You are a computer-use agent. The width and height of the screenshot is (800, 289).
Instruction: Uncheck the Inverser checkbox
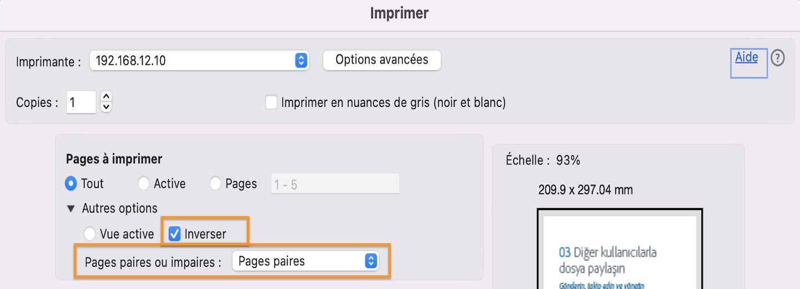tap(175, 234)
